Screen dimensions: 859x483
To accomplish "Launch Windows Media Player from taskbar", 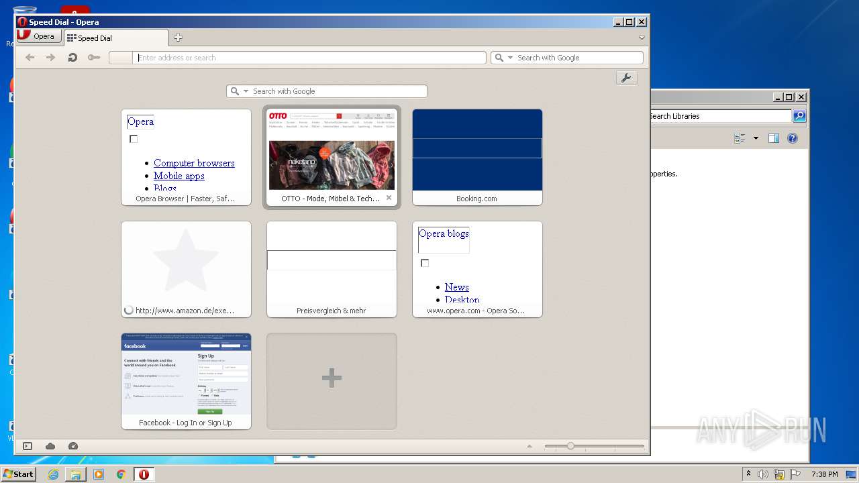I will coord(99,474).
